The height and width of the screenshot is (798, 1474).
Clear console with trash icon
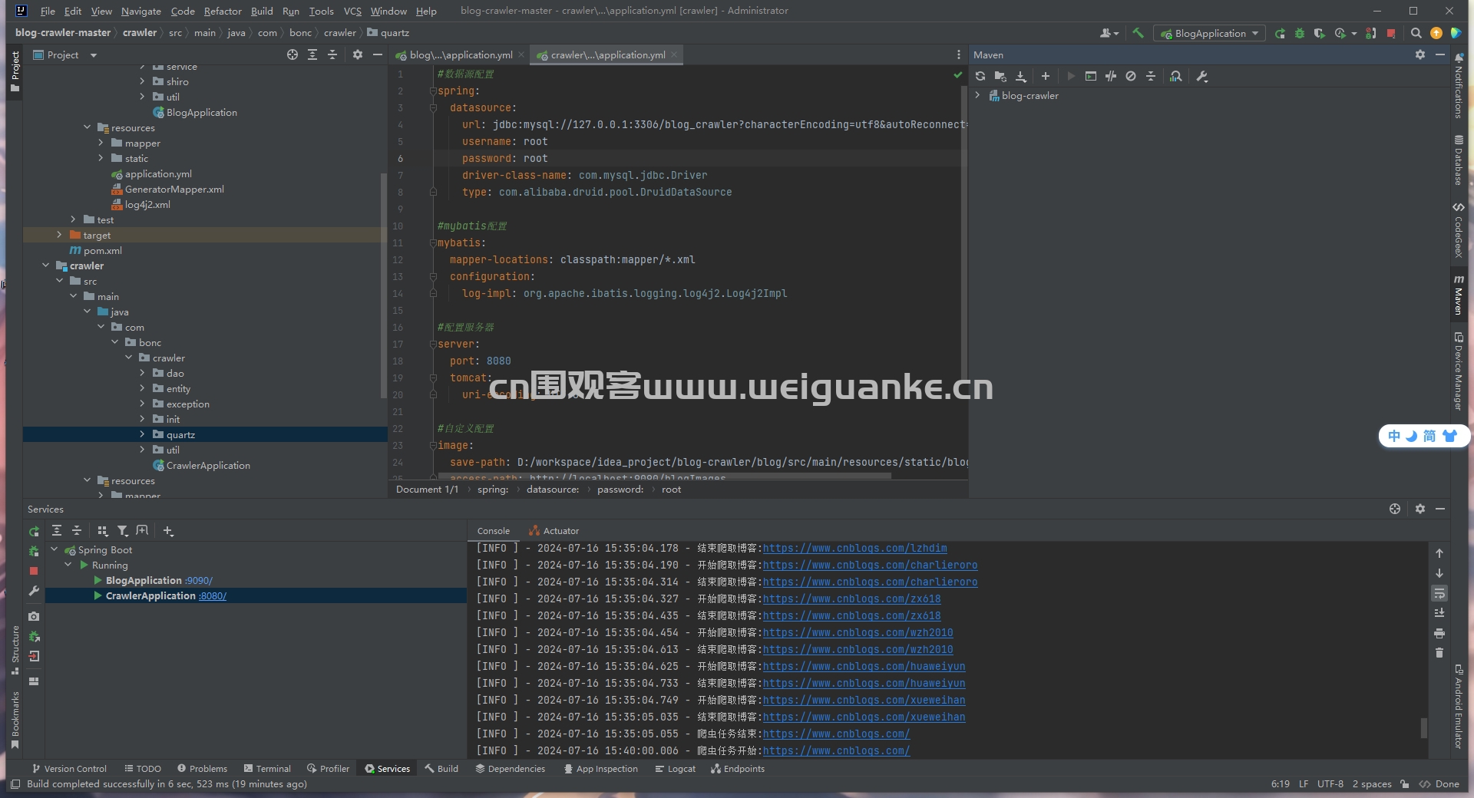(x=1439, y=653)
